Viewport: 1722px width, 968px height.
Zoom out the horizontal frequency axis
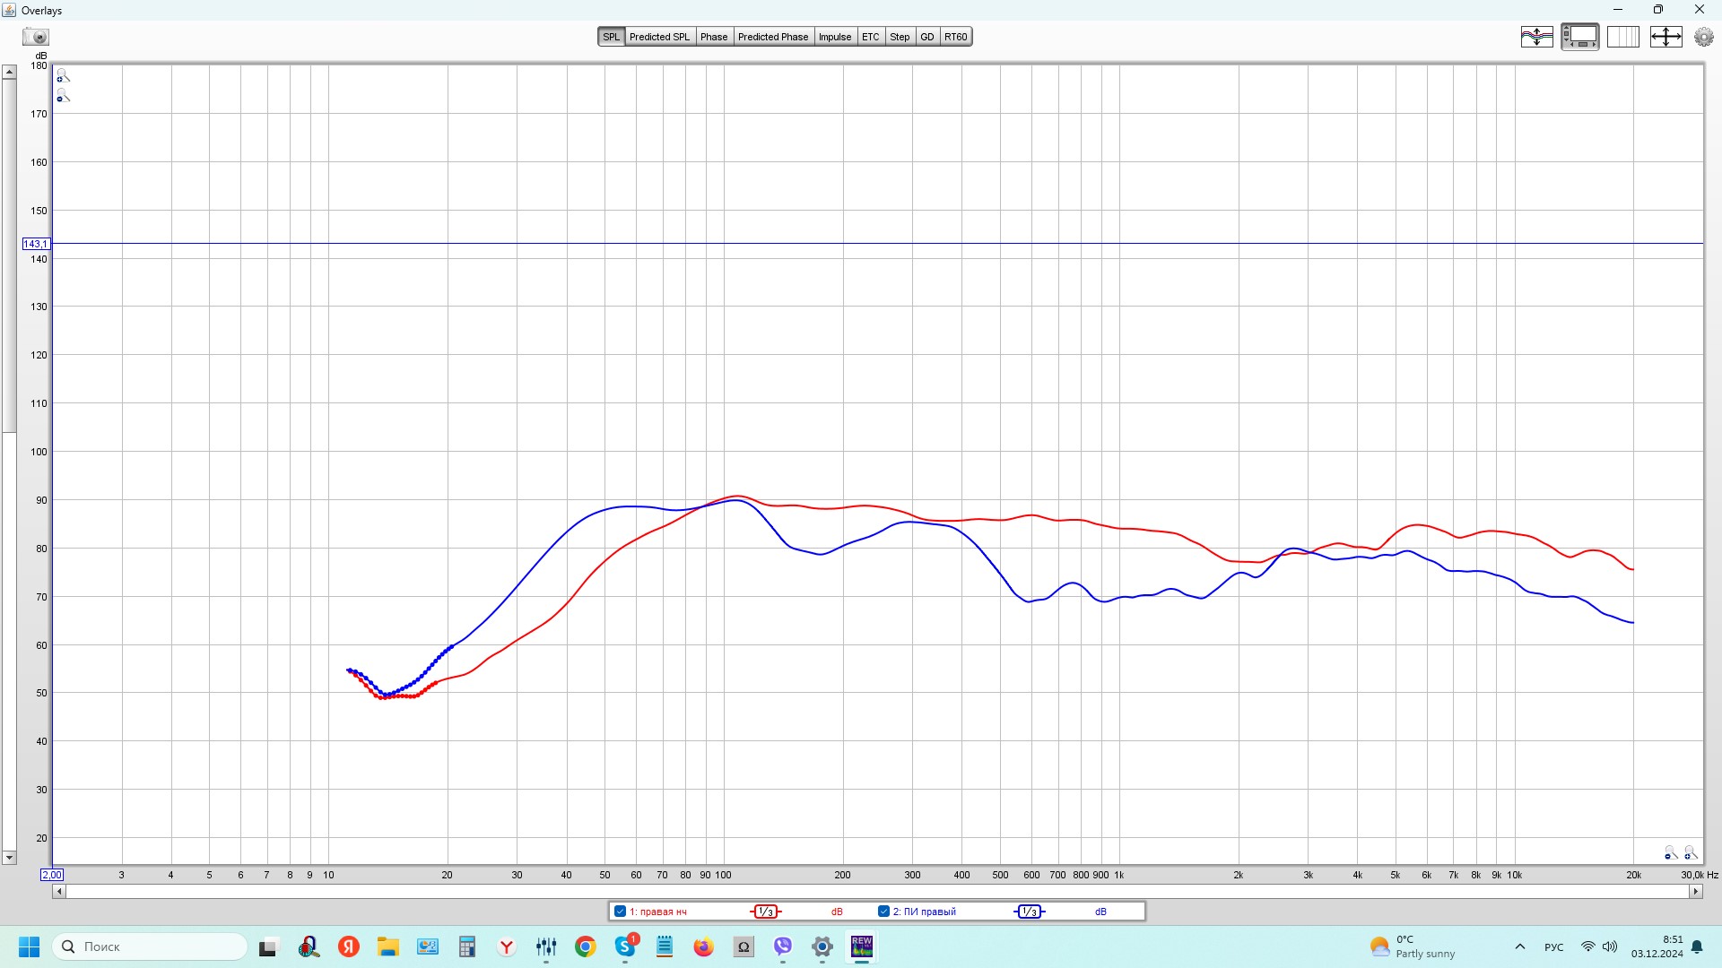1671,852
